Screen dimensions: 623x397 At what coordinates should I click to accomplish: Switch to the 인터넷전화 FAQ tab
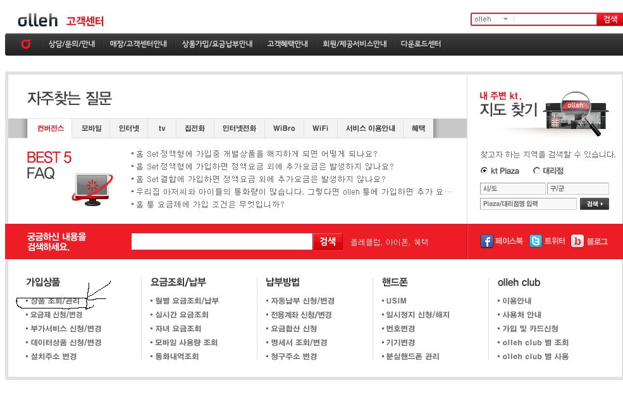[239, 128]
